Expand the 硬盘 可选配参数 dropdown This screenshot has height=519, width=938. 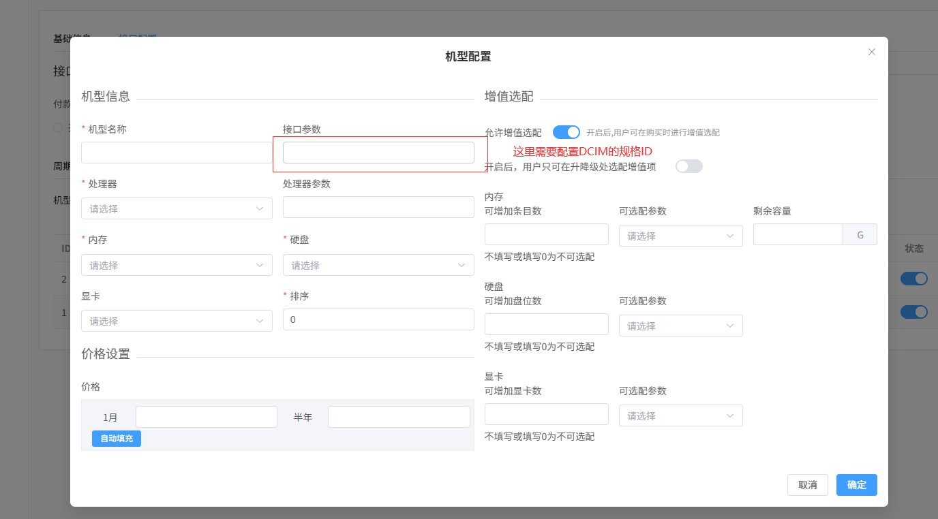(x=681, y=326)
